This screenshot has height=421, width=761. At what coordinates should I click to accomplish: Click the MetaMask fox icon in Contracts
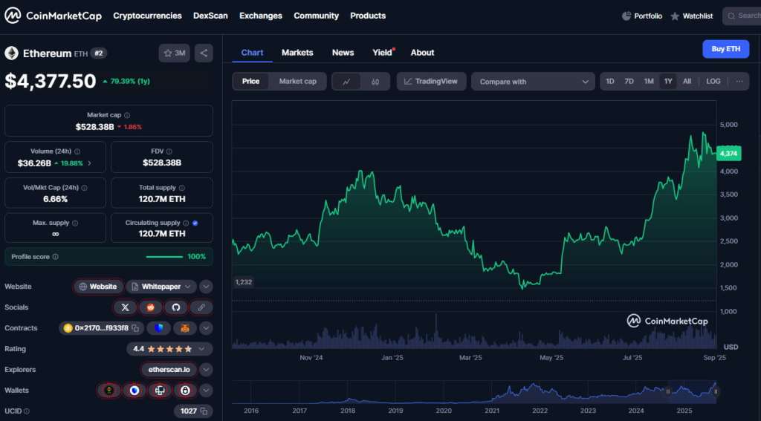pos(185,328)
